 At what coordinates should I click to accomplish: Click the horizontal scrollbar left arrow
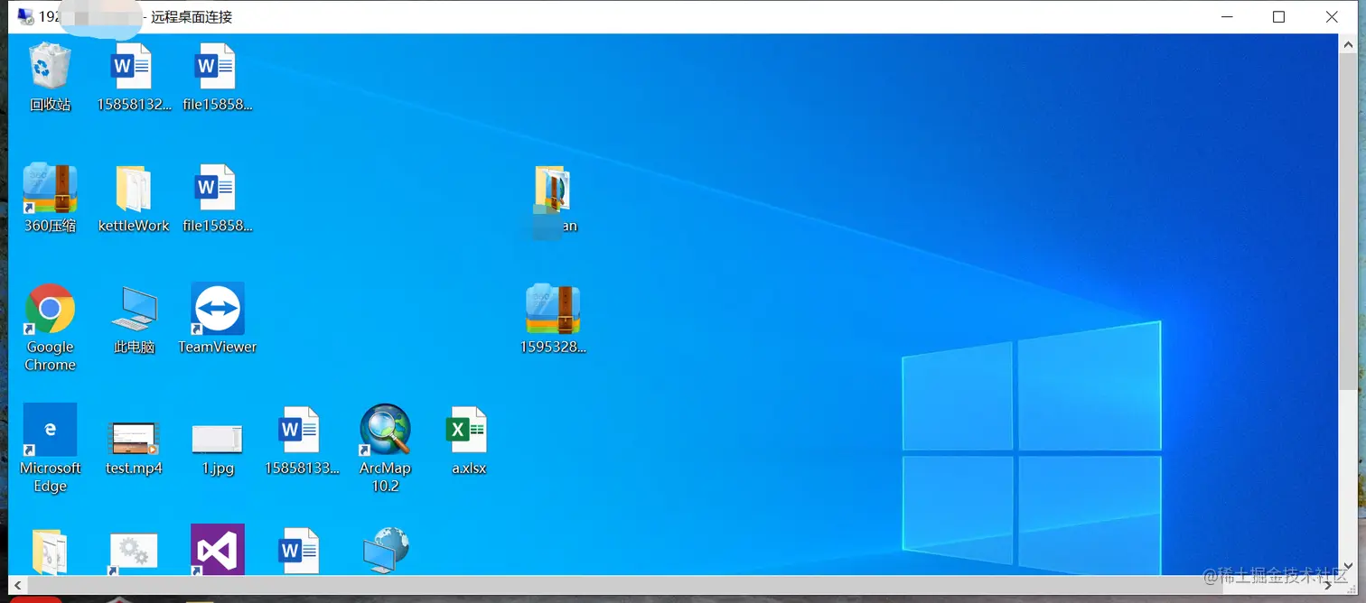coord(17,585)
